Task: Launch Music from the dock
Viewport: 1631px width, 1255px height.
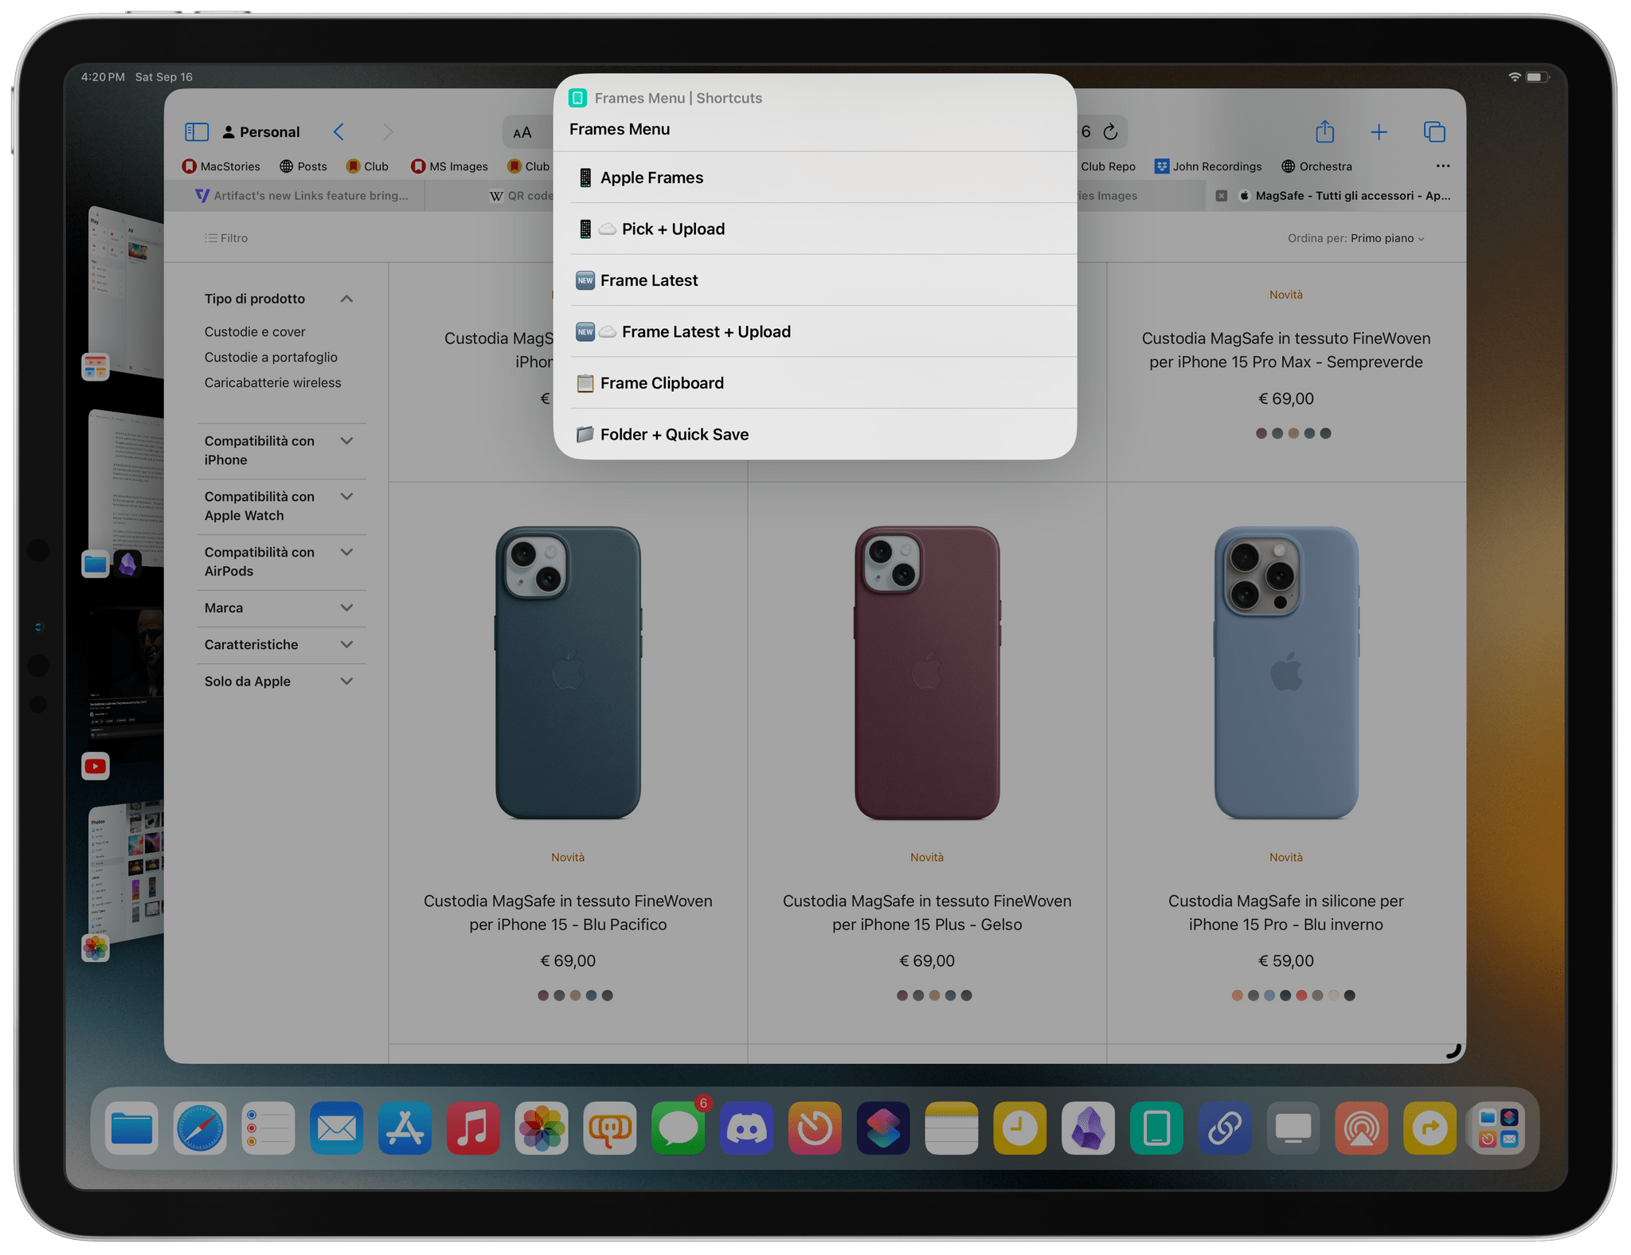Action: (x=473, y=1128)
